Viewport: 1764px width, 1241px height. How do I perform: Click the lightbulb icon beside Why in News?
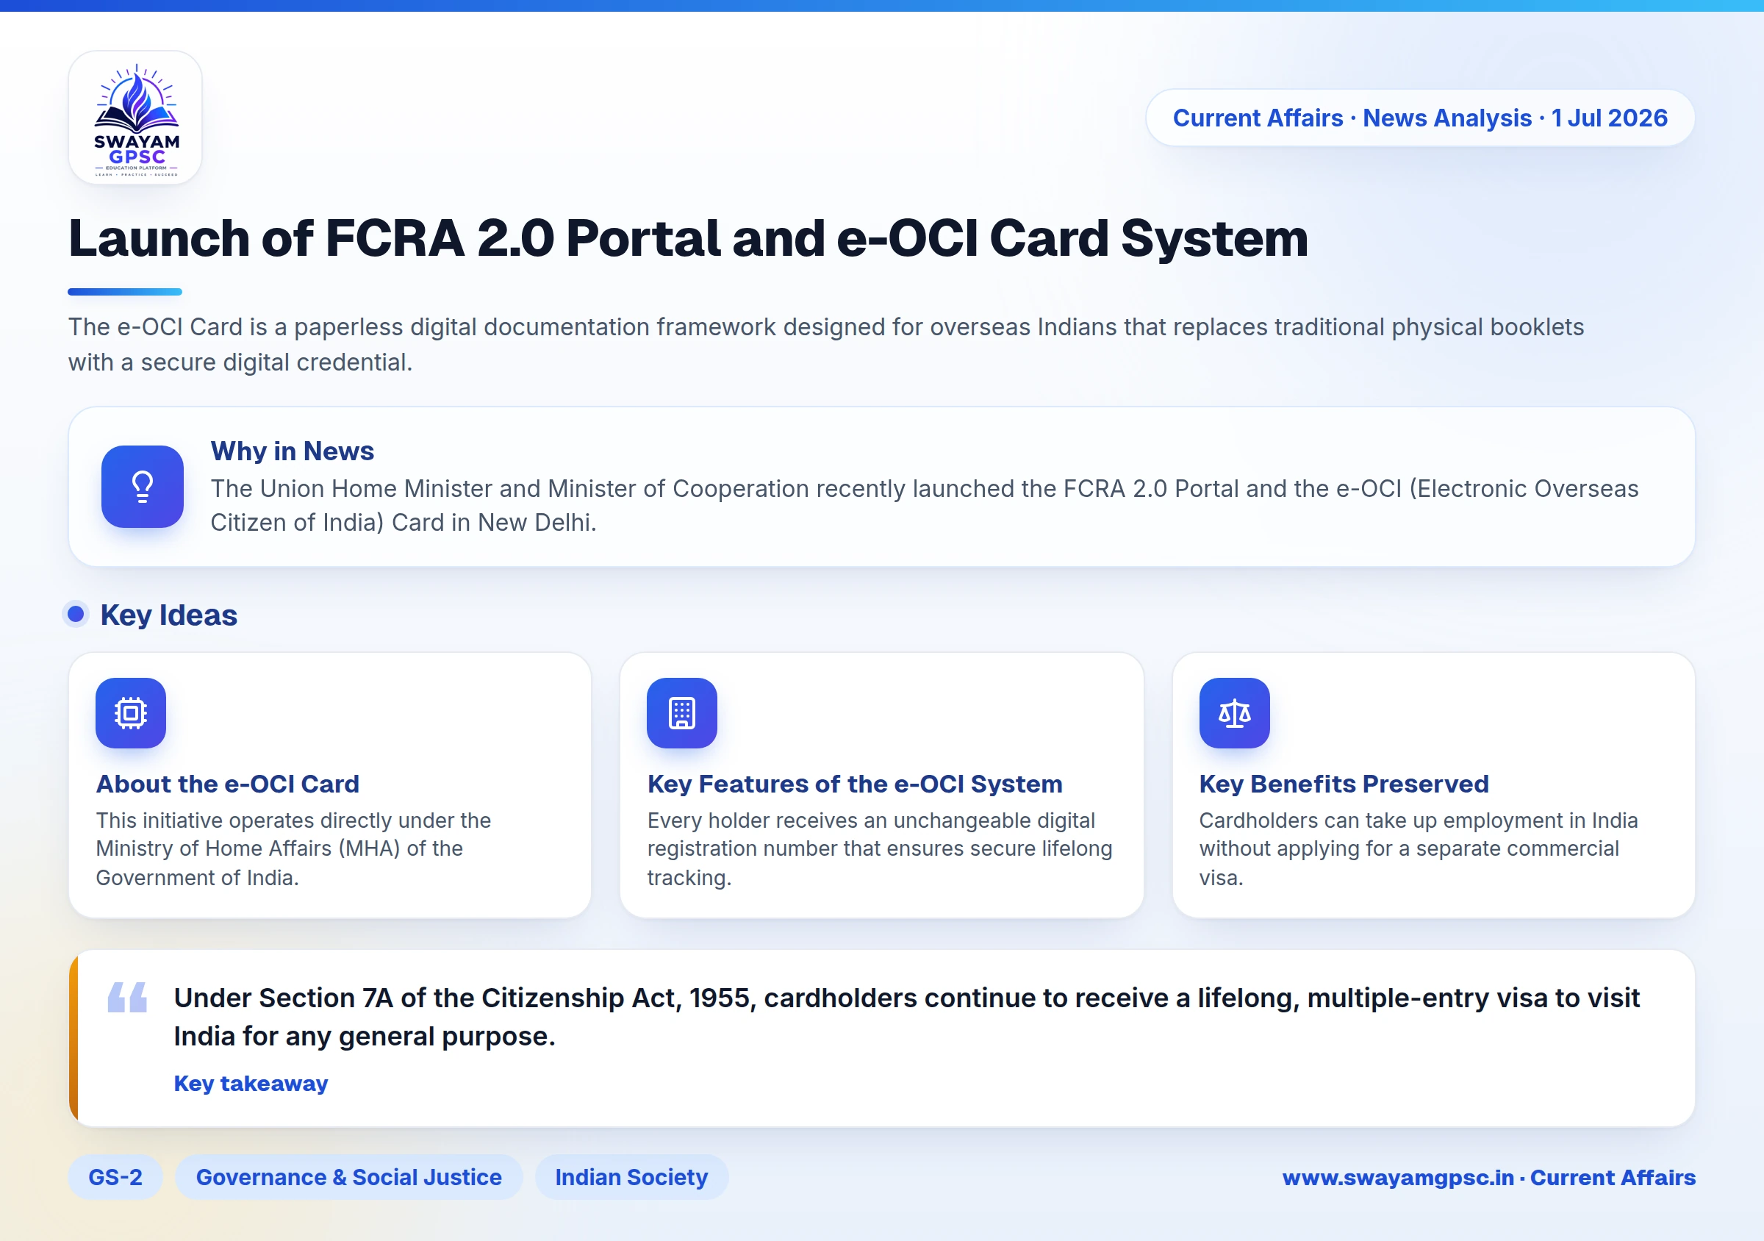(x=142, y=487)
